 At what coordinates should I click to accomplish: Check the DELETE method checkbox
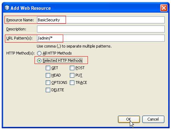point(48,90)
